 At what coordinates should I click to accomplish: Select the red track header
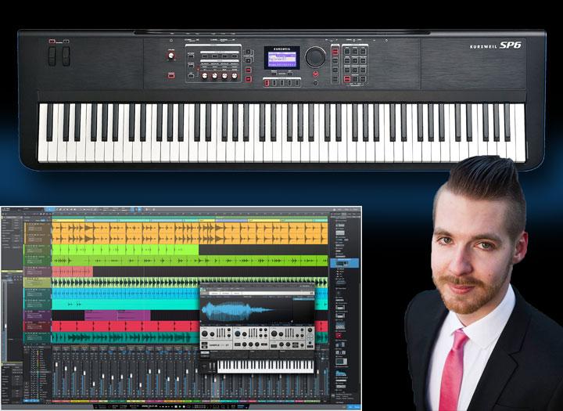click(38, 326)
